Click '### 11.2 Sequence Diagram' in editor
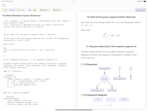This screenshot has width=148, height=111. click(x=16, y=93)
